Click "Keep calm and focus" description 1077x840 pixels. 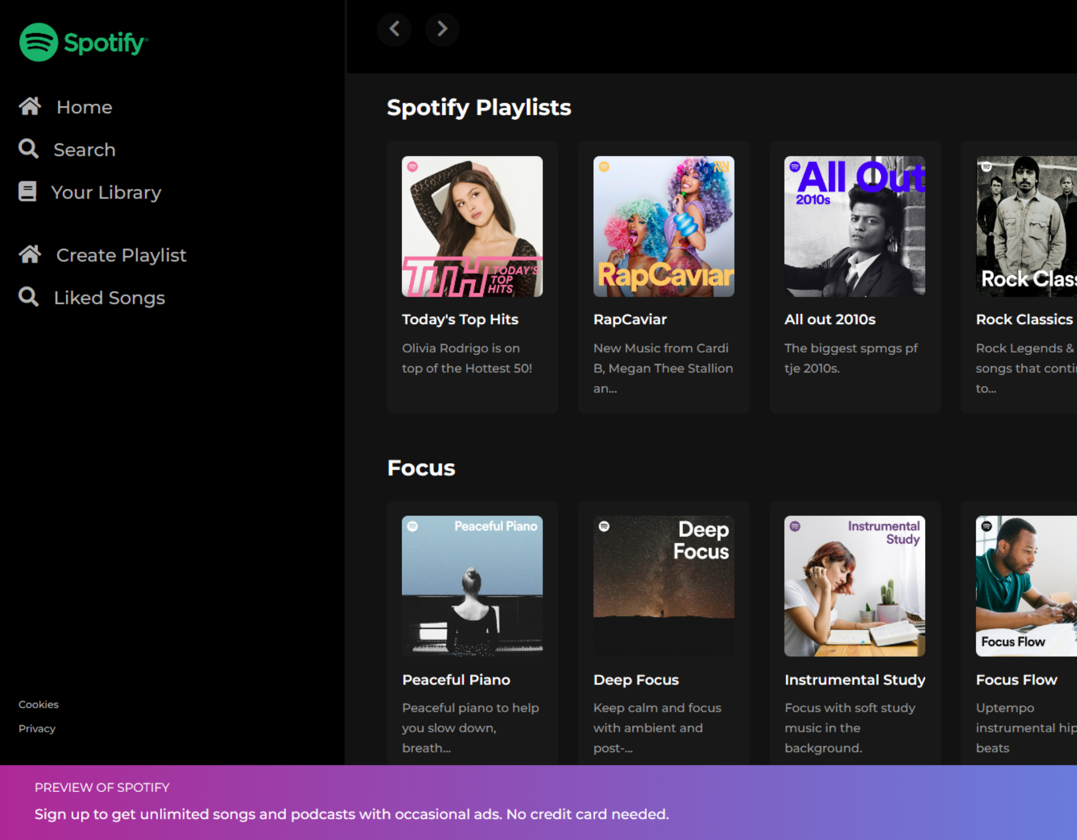[x=657, y=728]
